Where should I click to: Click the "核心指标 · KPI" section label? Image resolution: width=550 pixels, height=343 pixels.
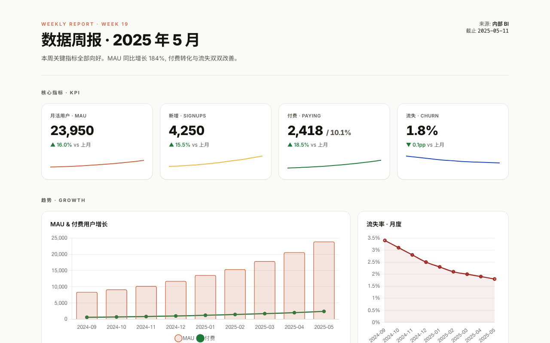tap(61, 93)
